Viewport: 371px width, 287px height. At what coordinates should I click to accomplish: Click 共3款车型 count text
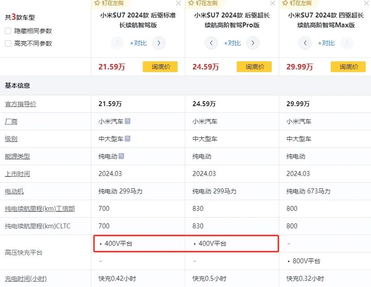click(20, 17)
